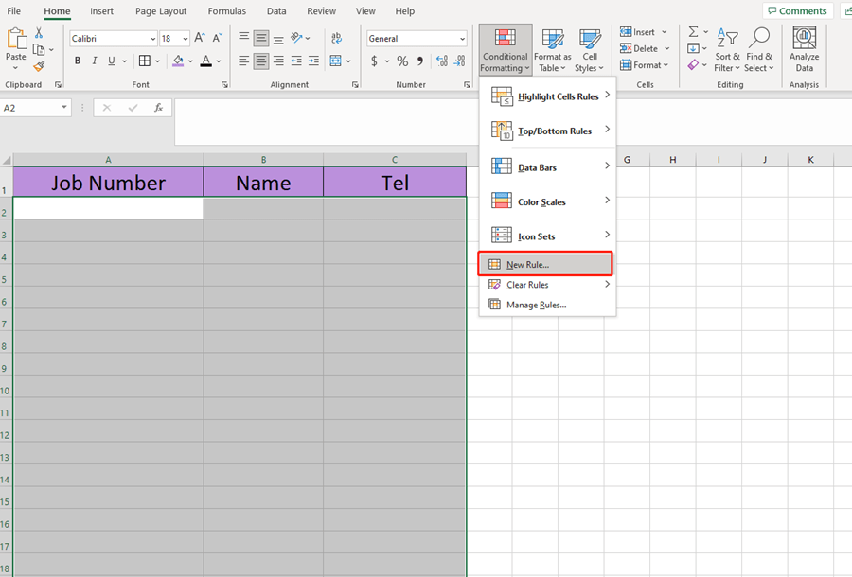Click the Select All corner triangle

pyautogui.click(x=7, y=160)
